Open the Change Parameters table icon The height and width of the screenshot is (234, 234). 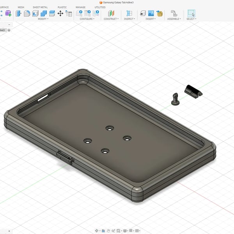click(x=69, y=13)
